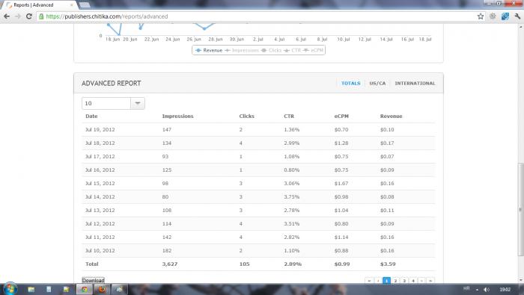This screenshot has height=295, width=524.
Task: Open Chrome wrench settings menu
Action: point(518,16)
